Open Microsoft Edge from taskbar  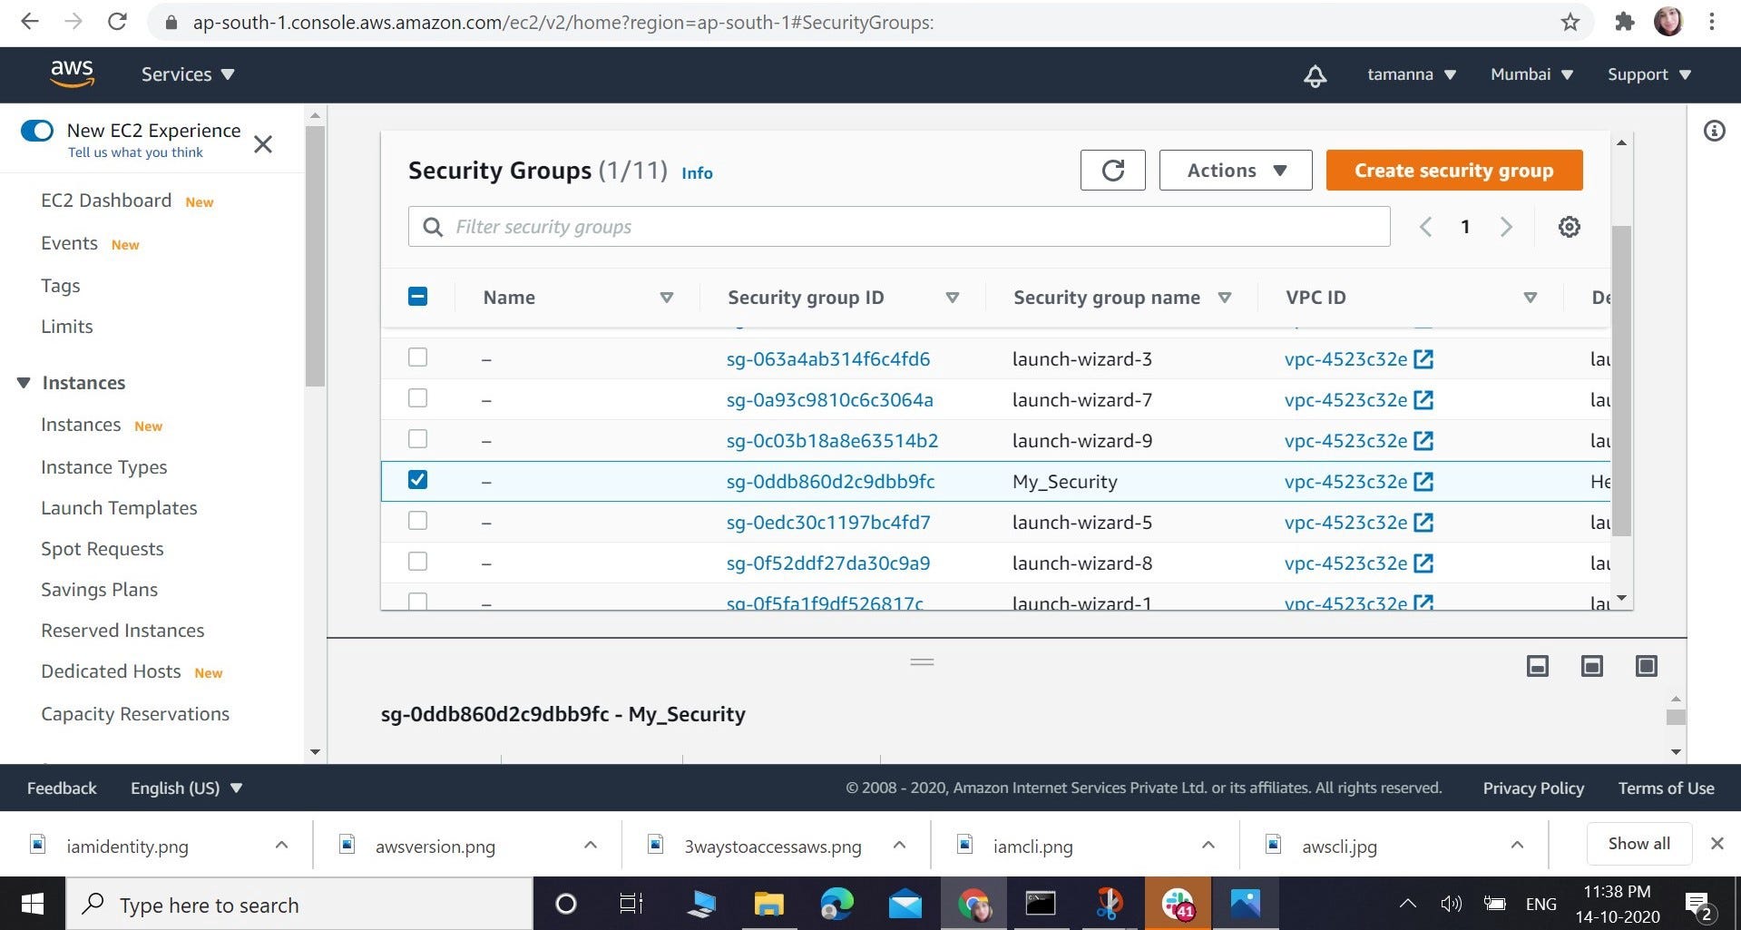[x=836, y=904]
